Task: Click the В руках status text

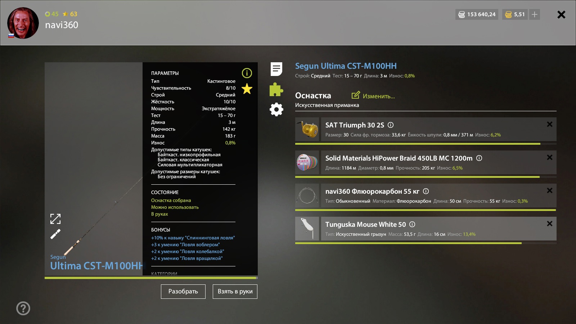Action: click(159, 214)
